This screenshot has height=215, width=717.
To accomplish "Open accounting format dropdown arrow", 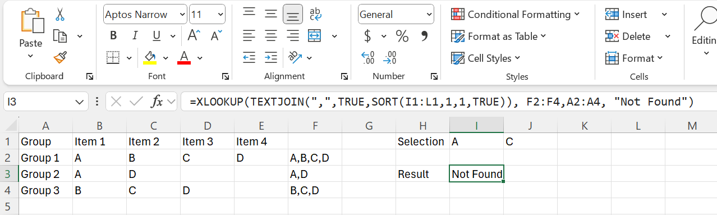I will [x=384, y=36].
